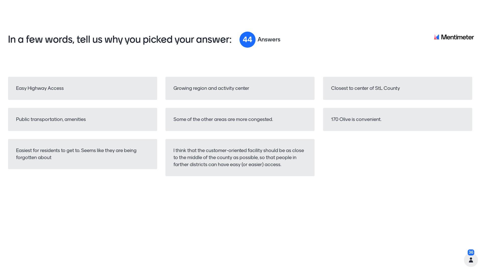Image resolution: width=482 pixels, height=271 pixels.
Task: Click the words 'forgotten about' in response
Action: [x=34, y=158]
